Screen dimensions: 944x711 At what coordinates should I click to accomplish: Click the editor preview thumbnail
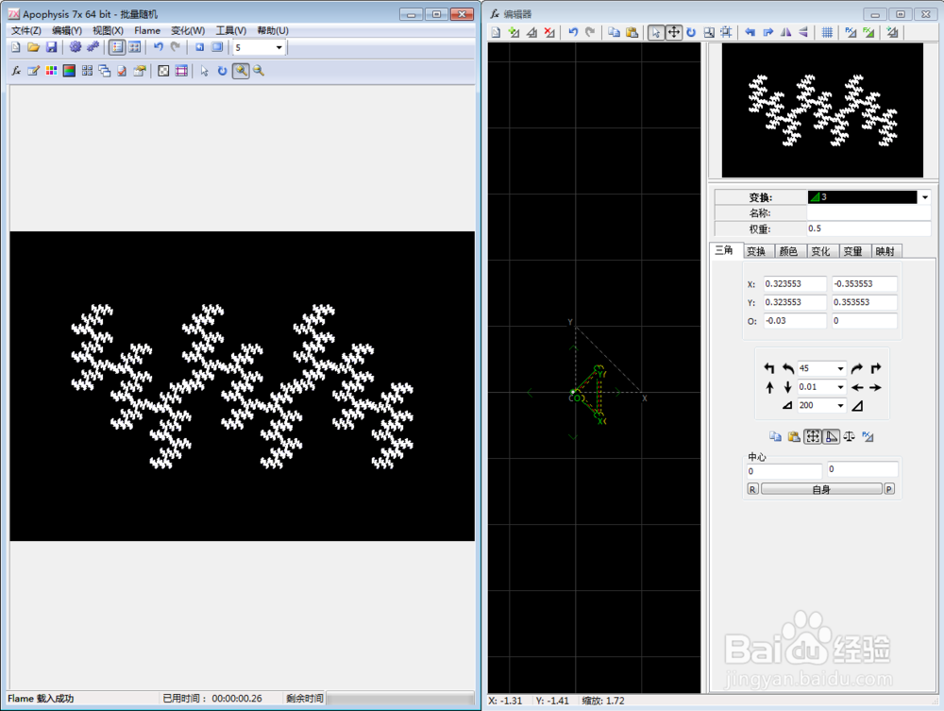pyautogui.click(x=822, y=110)
